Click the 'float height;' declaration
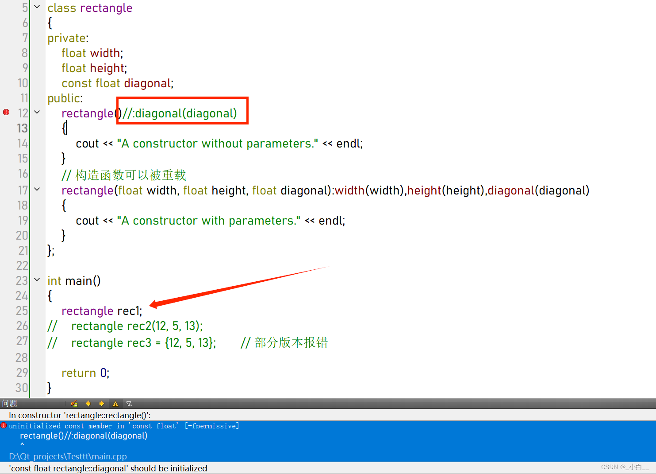 (x=94, y=68)
